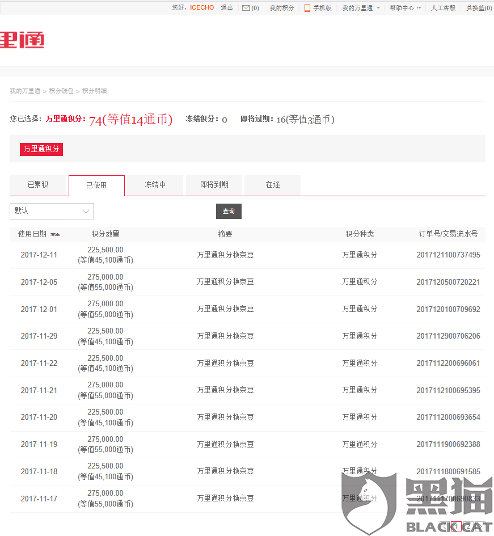494x536 pixels.
Task: Select the date 2017-11-17
Action: (x=39, y=499)
